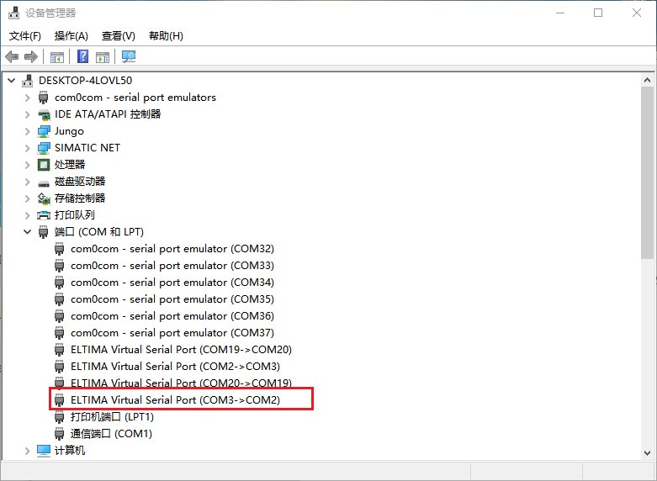The width and height of the screenshot is (657, 481).
Task: Select com0com serial port emulator (COM35)
Action: (172, 299)
